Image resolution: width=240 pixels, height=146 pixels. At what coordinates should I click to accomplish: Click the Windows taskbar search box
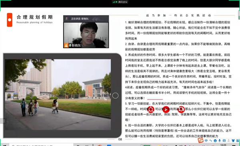point(41,145)
